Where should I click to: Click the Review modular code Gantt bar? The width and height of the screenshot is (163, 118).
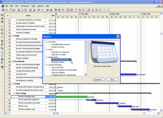(x=72, y=97)
